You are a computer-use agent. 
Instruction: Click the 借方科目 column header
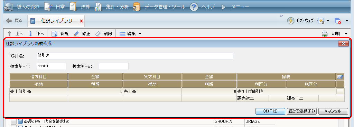coord(38,77)
